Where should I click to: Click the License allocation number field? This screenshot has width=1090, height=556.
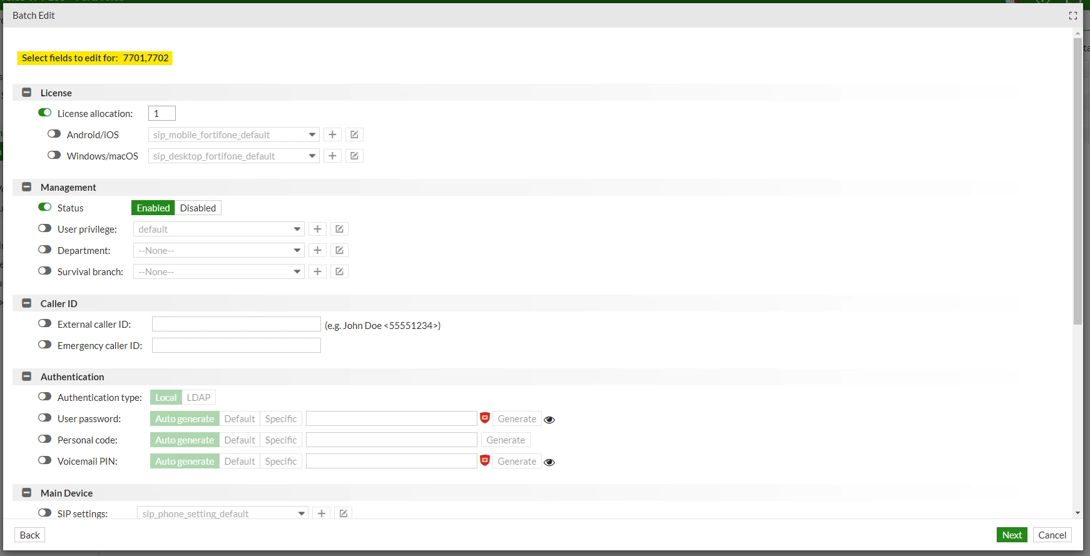[x=162, y=113]
